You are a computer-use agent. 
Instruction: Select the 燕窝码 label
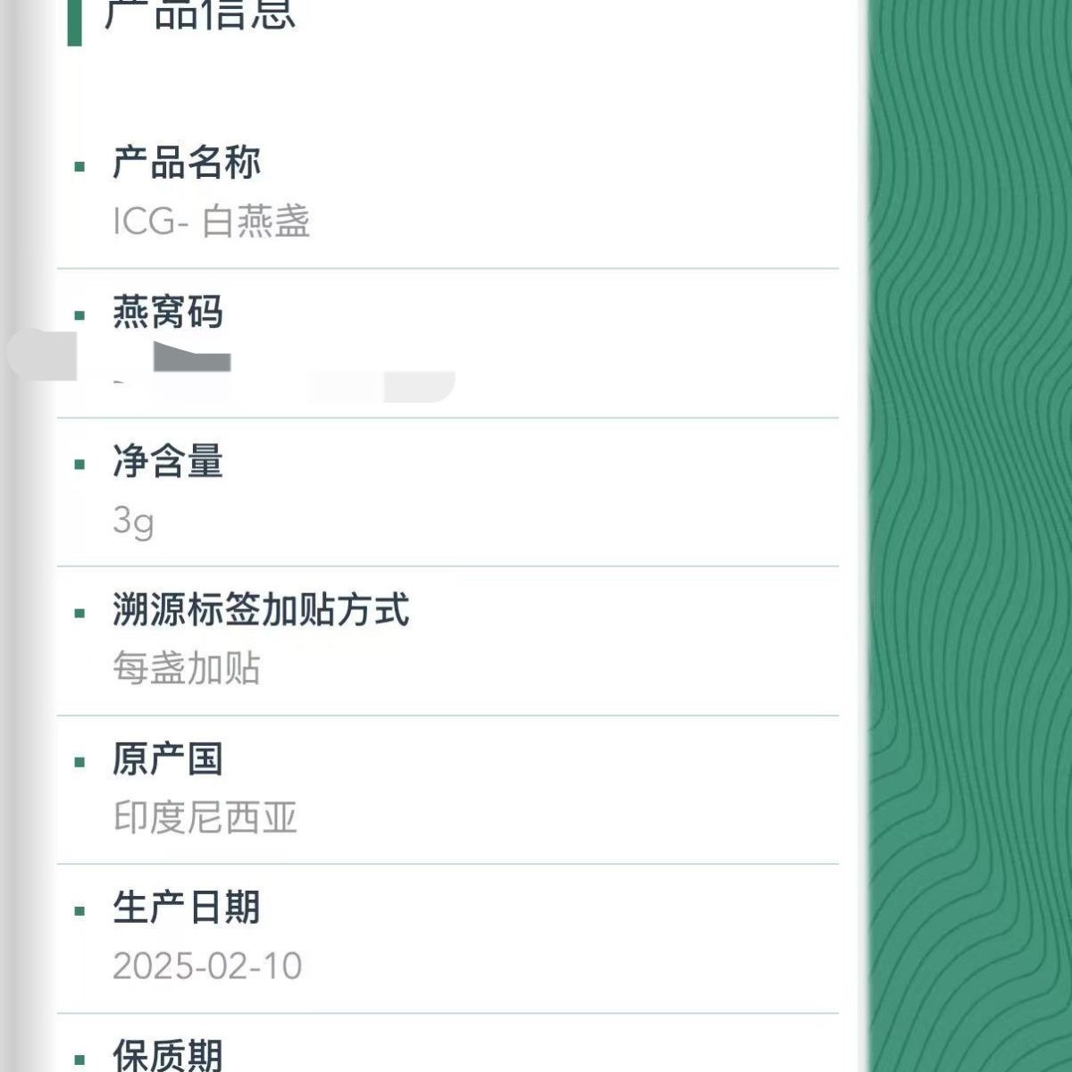click(x=168, y=313)
